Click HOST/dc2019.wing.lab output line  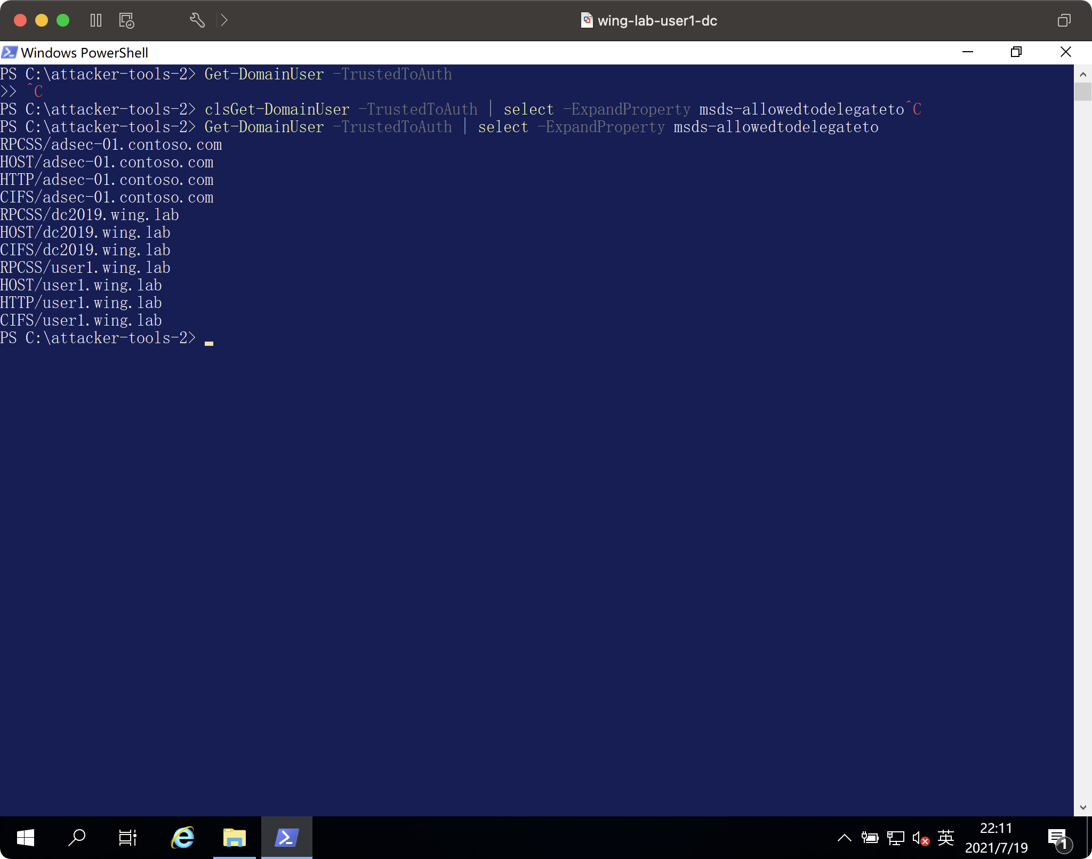(x=85, y=232)
